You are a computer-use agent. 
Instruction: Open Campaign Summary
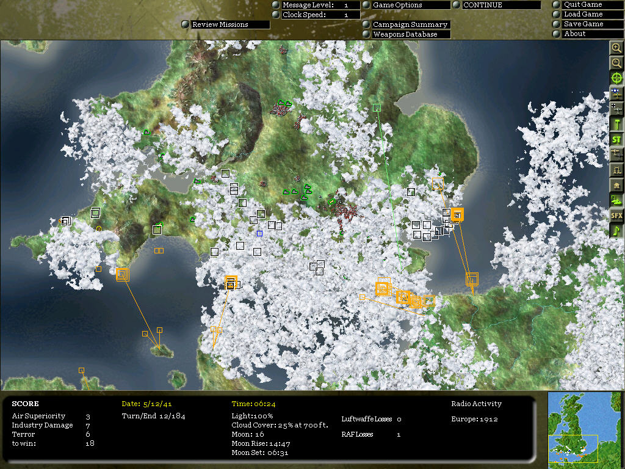click(x=410, y=24)
